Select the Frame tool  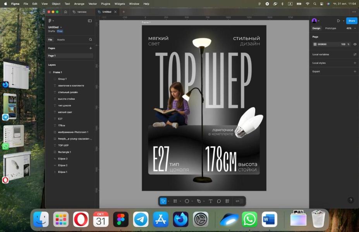pyautogui.click(x=175, y=201)
